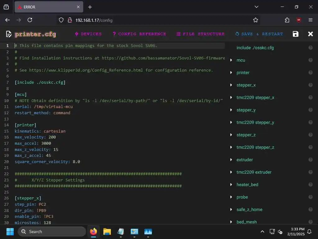The image size is (318, 239).
Task: Open help for include ./osskc.cfg
Action: point(310,48)
